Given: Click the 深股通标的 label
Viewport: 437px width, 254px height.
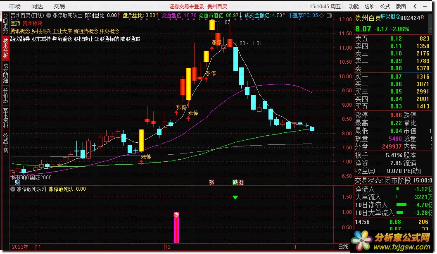Looking at the screenshot, I should 107,39.
